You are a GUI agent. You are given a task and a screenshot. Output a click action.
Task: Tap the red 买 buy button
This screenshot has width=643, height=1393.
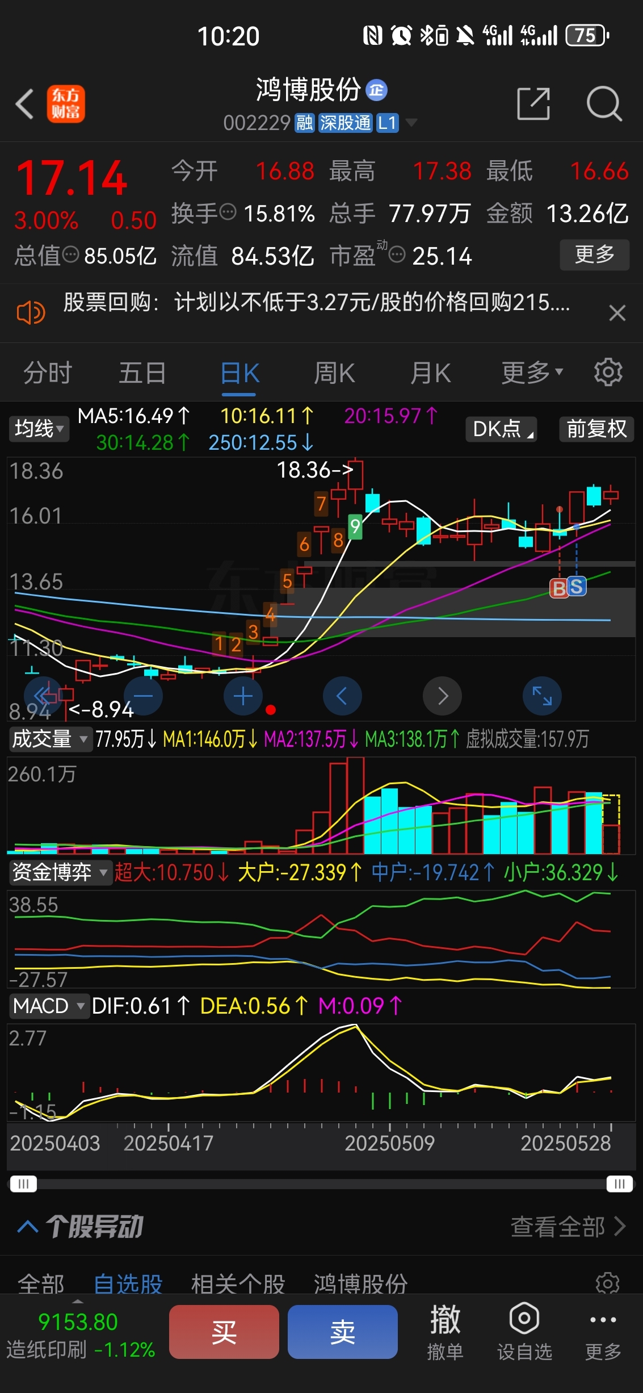click(224, 1332)
